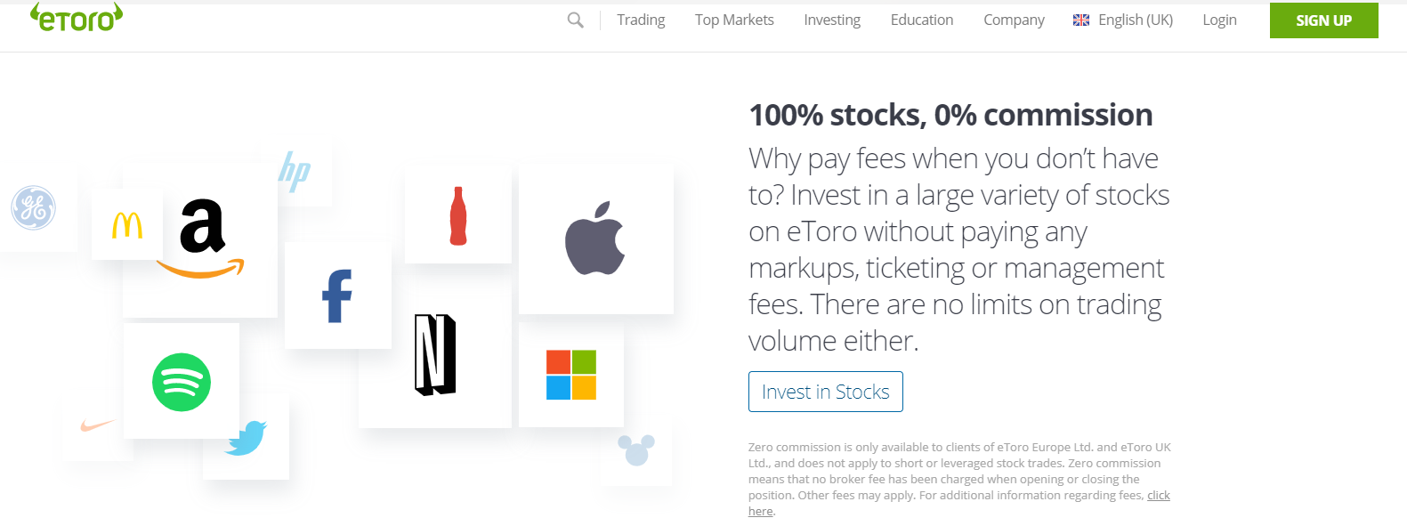Open the Education menu
Image resolution: width=1407 pixels, height=526 pixels.
922,20
